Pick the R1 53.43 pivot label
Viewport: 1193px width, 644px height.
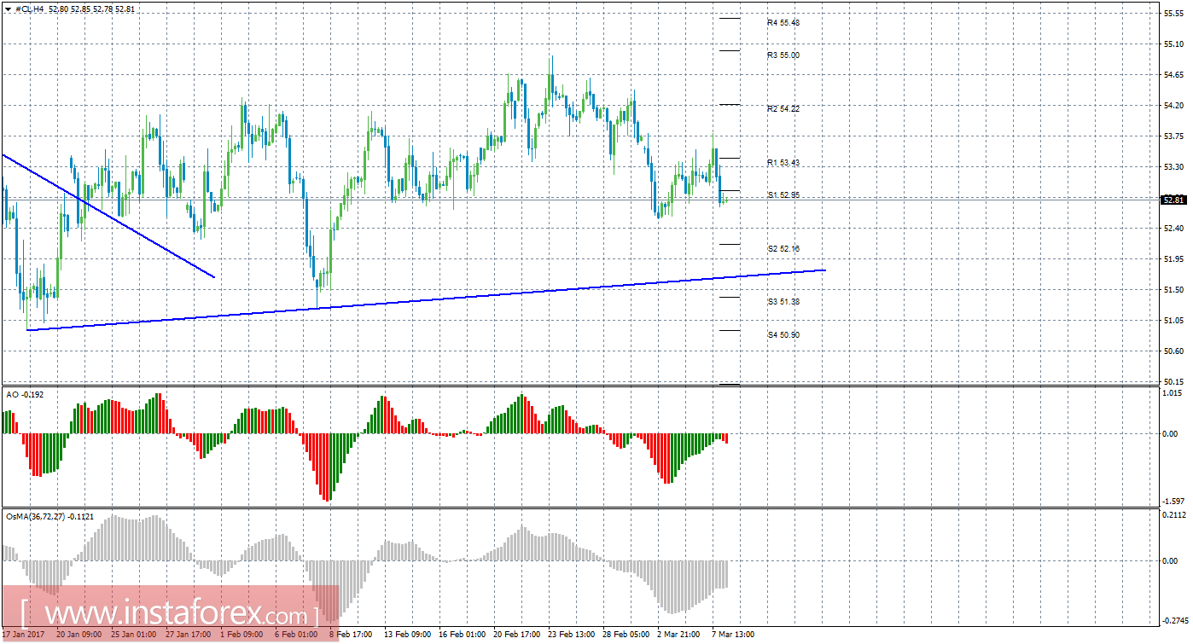pos(783,163)
